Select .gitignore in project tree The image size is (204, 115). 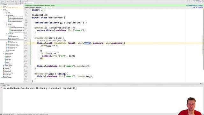click(x=6, y=68)
